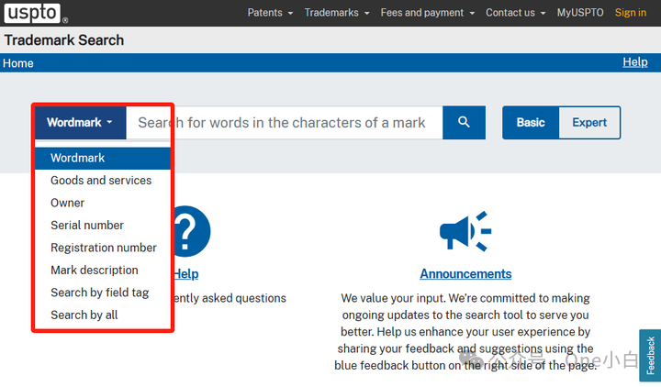Open the Patents dropdown menu
The image size is (661, 387).
(x=270, y=13)
